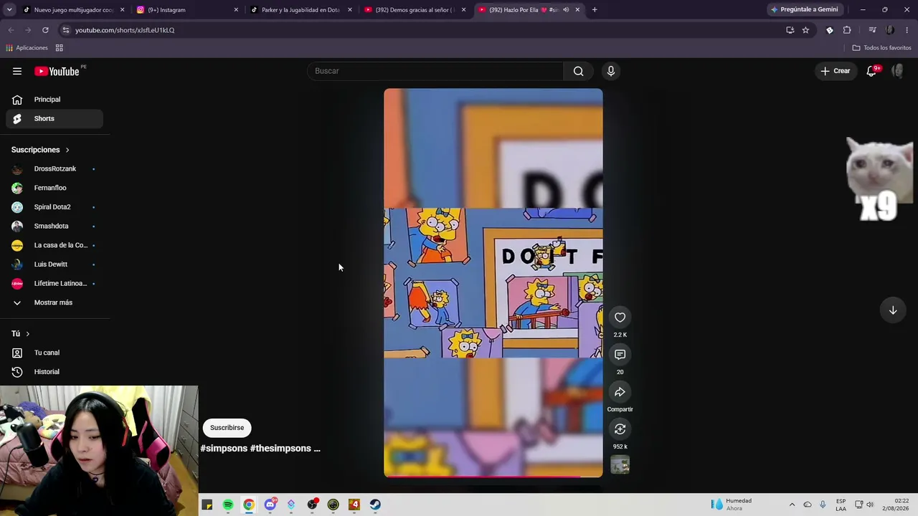Select the Shorts sidebar item

pyautogui.click(x=54, y=118)
